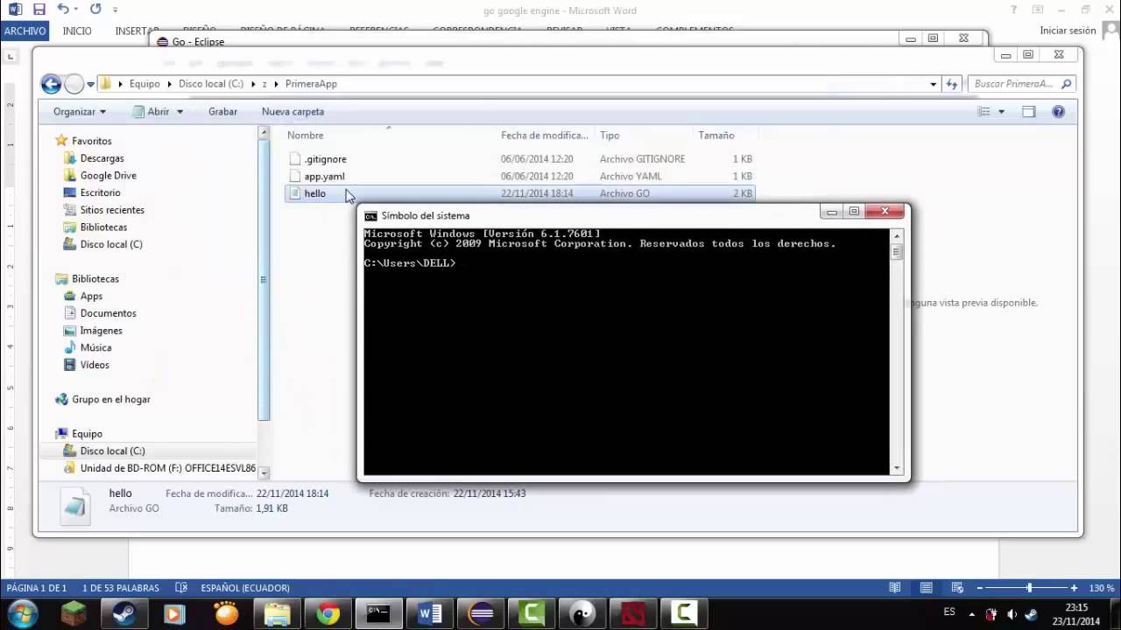Open Google Drive in the sidebar
1121x630 pixels.
tap(108, 176)
